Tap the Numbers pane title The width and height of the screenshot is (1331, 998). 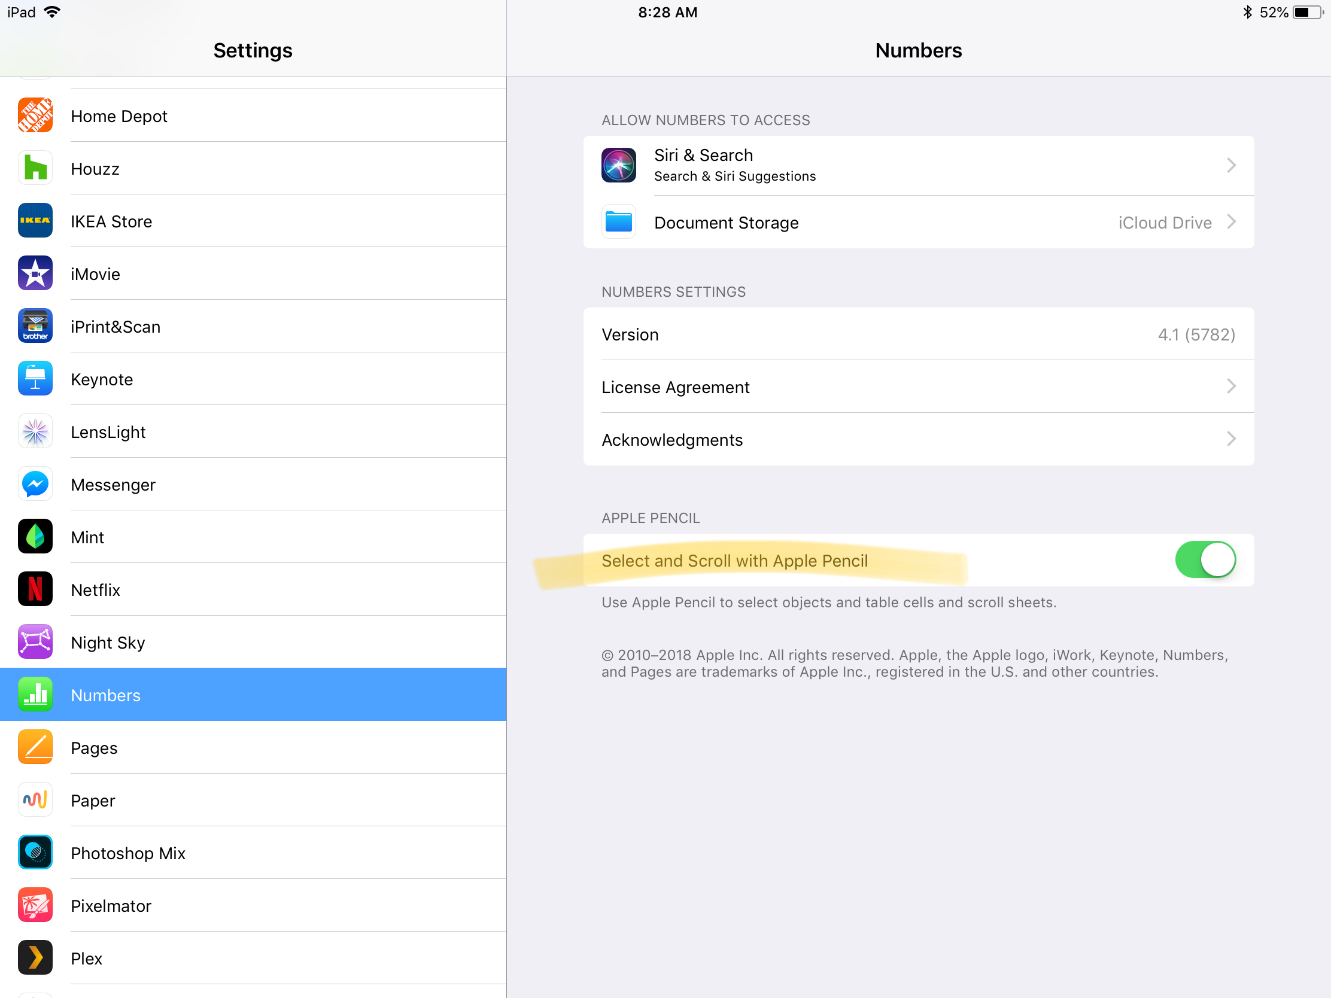point(918,50)
